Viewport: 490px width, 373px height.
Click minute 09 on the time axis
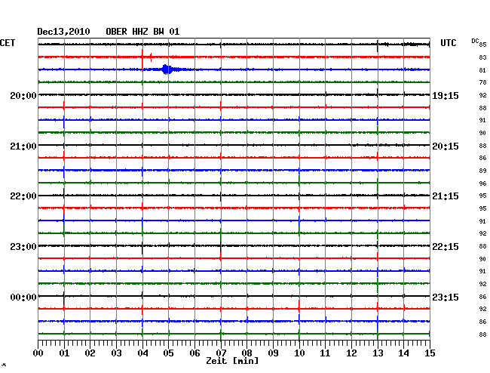[x=273, y=353]
